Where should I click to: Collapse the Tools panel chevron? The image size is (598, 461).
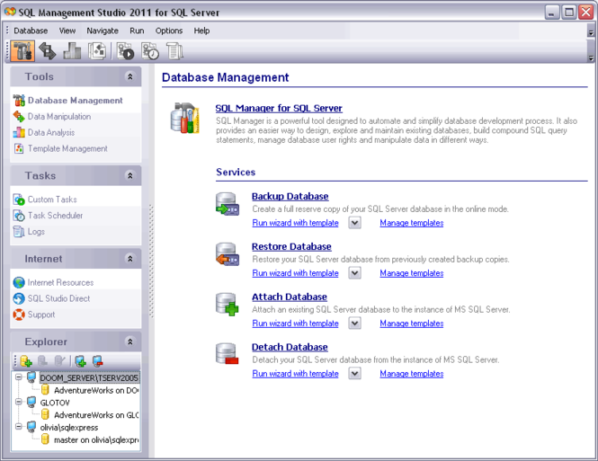point(130,76)
